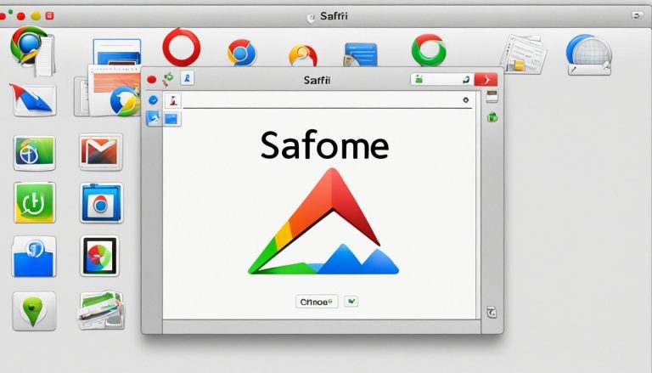Click the red square icon in the outer title bar
Image resolution: width=652 pixels, height=373 pixels.
(x=50, y=16)
